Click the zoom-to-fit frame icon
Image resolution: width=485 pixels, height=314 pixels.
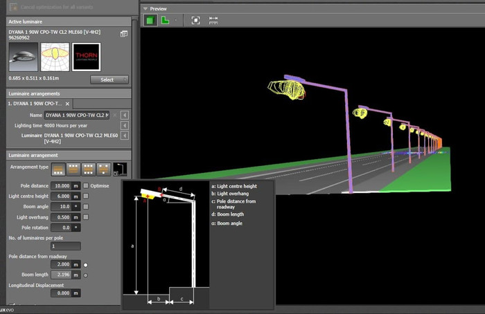point(195,20)
